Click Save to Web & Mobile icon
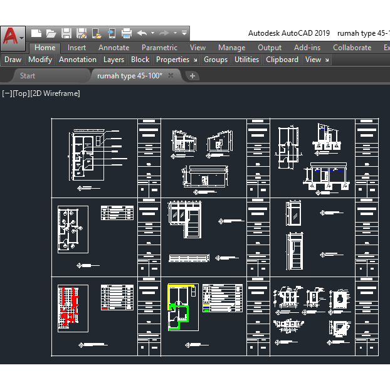The width and height of the screenshot is (390, 390). (x=112, y=33)
